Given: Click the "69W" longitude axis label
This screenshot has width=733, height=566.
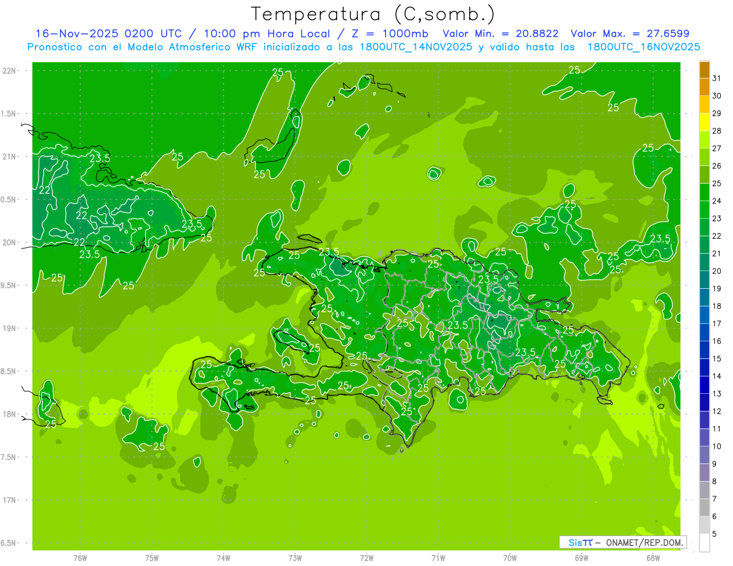Looking at the screenshot, I should [x=582, y=557].
